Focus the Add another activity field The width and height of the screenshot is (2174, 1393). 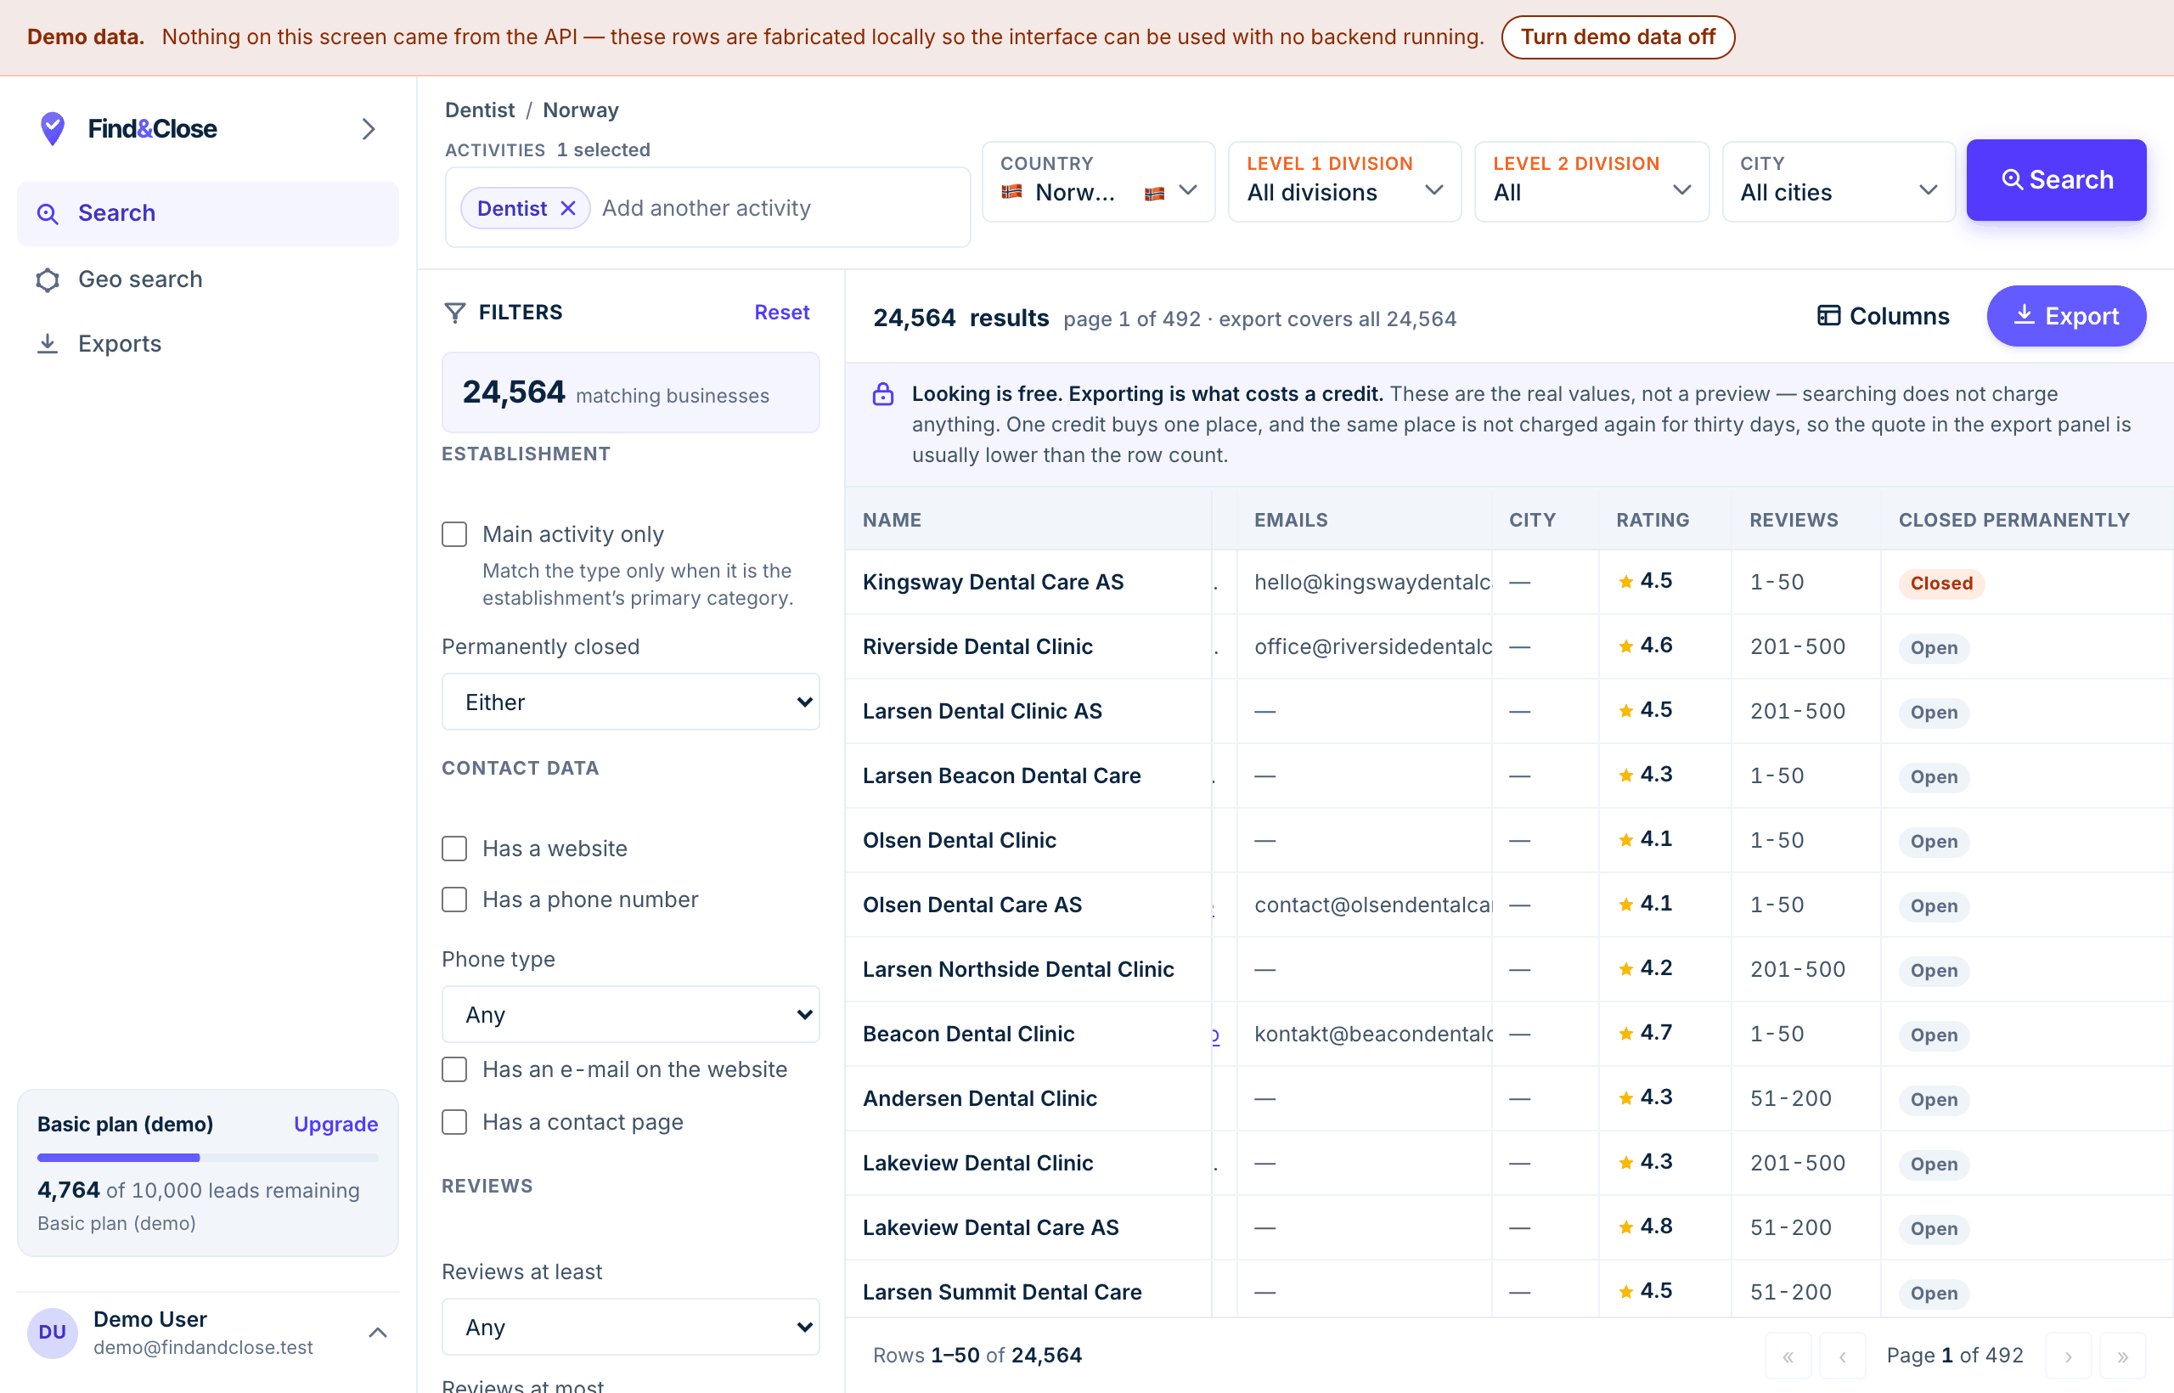[780, 208]
